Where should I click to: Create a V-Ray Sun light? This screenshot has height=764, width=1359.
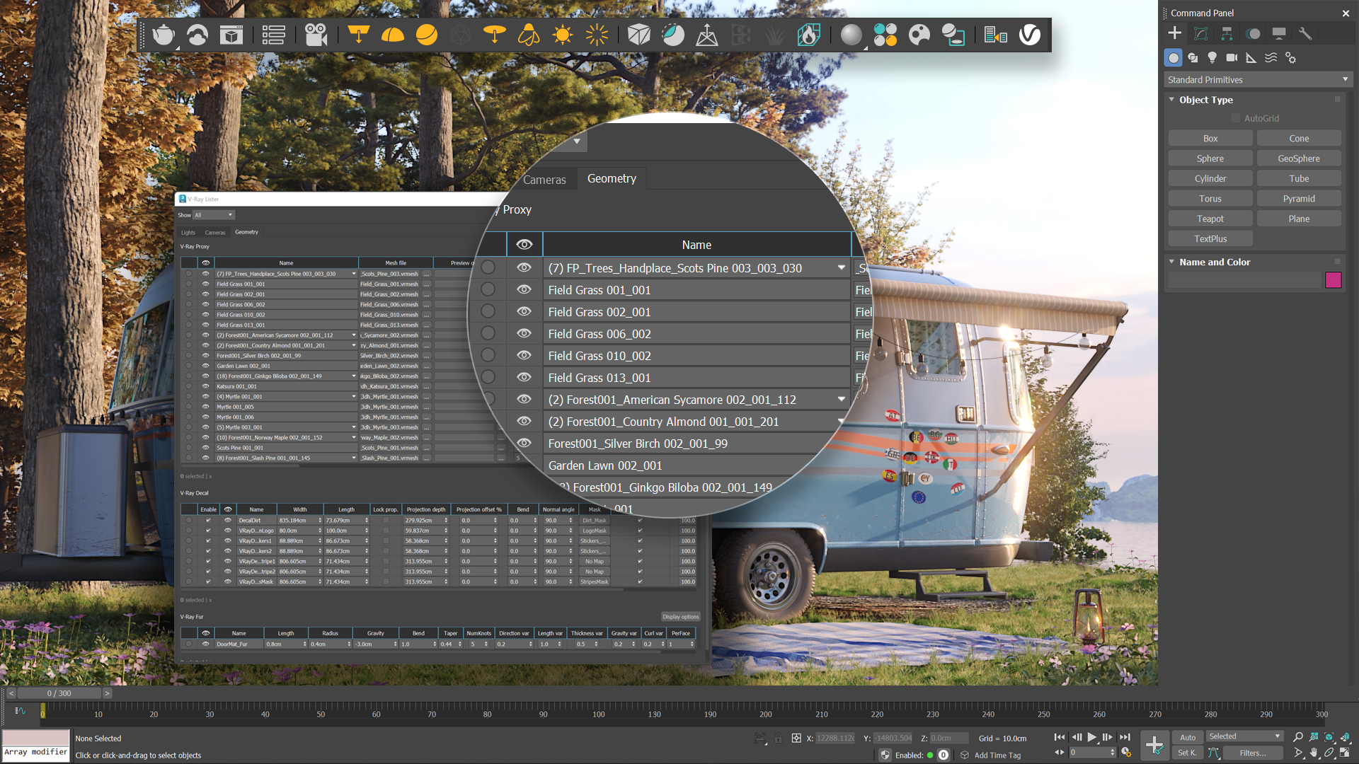click(563, 35)
